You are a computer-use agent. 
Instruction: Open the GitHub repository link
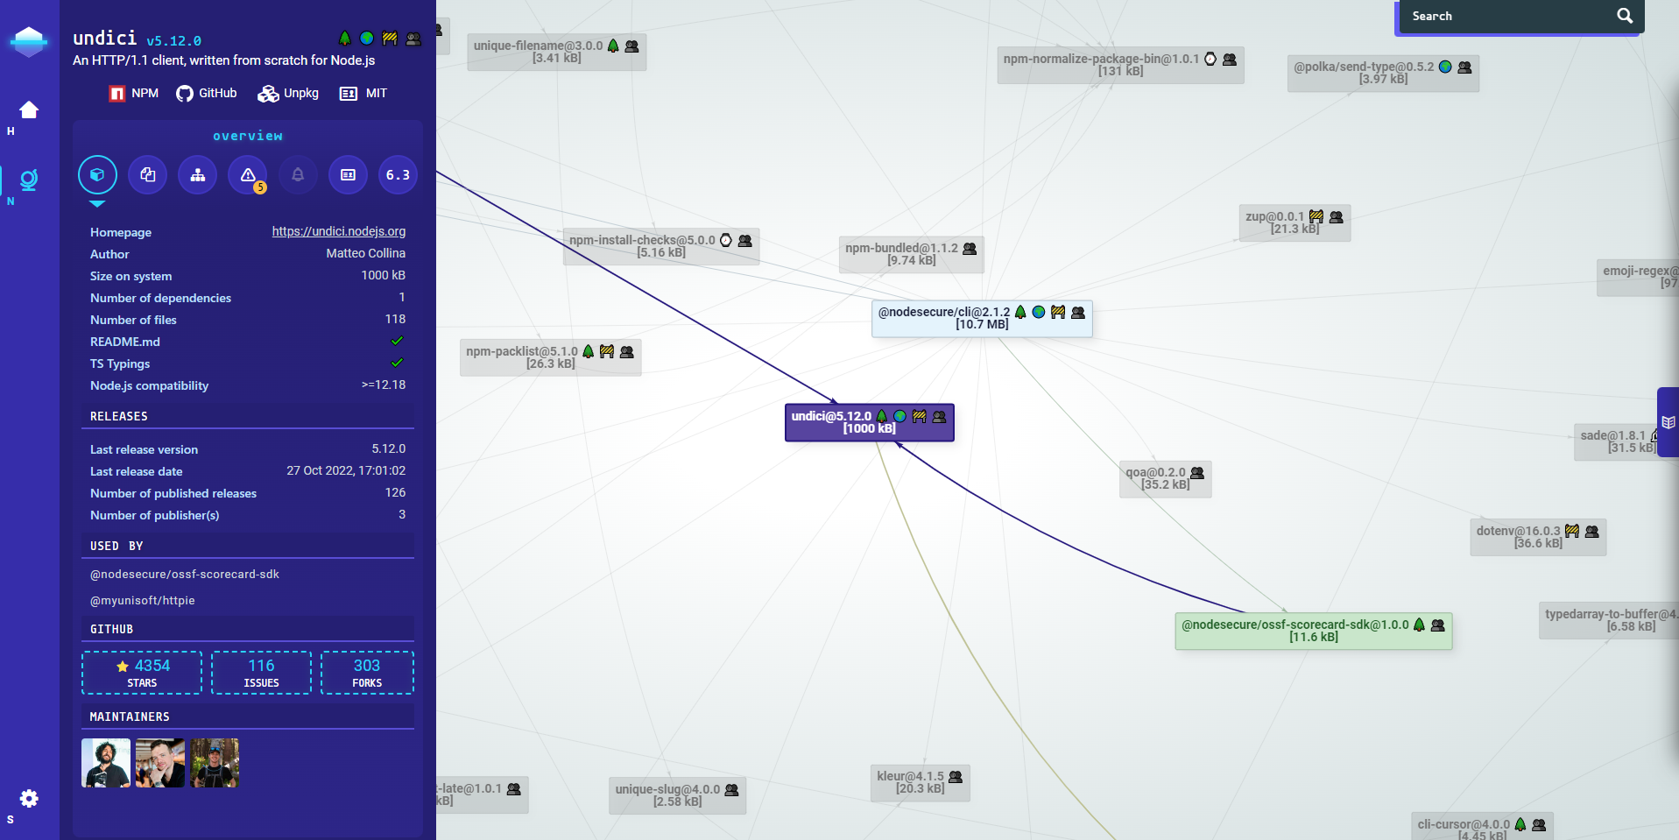[x=207, y=93]
